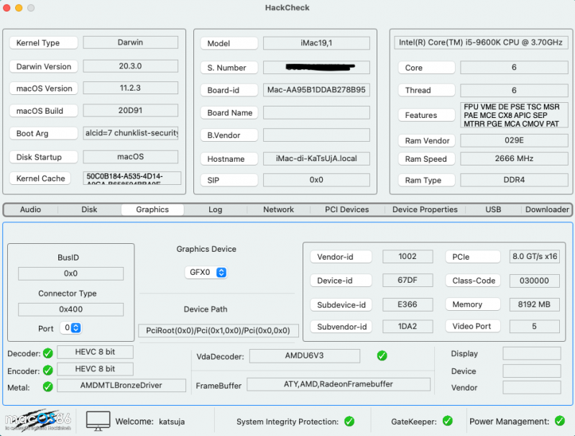Click the Decoder green checkmark icon
Image resolution: width=575 pixels, height=436 pixels.
coord(48,353)
